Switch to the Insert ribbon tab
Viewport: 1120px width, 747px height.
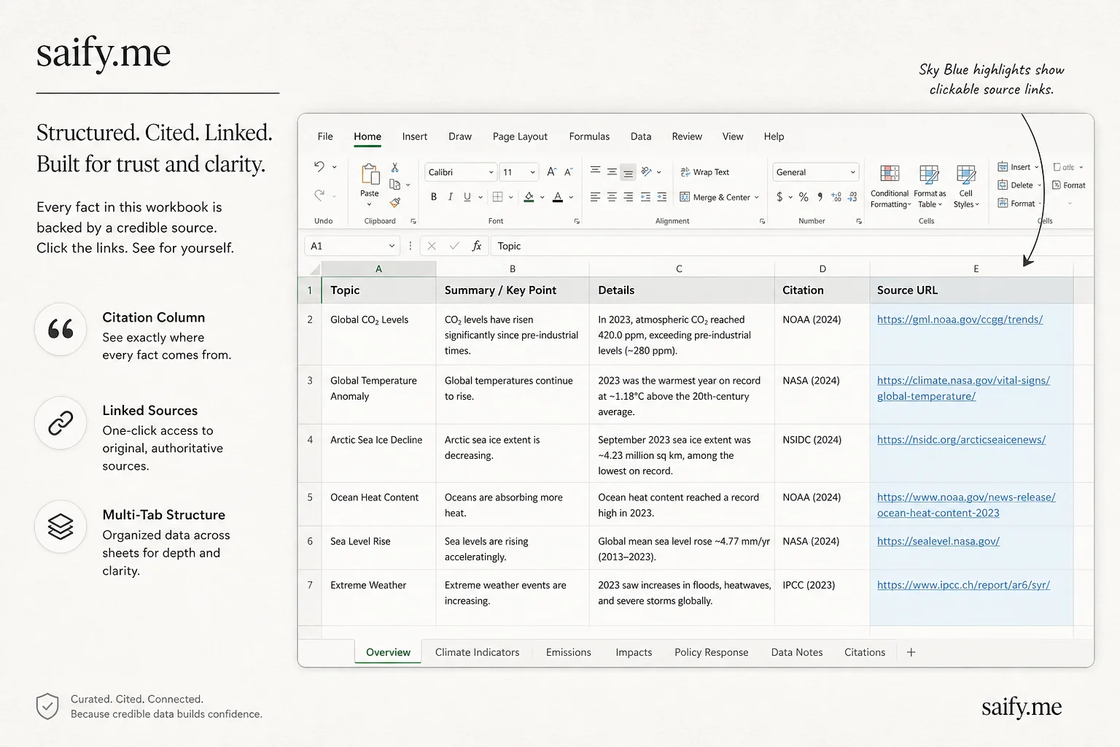pos(415,136)
